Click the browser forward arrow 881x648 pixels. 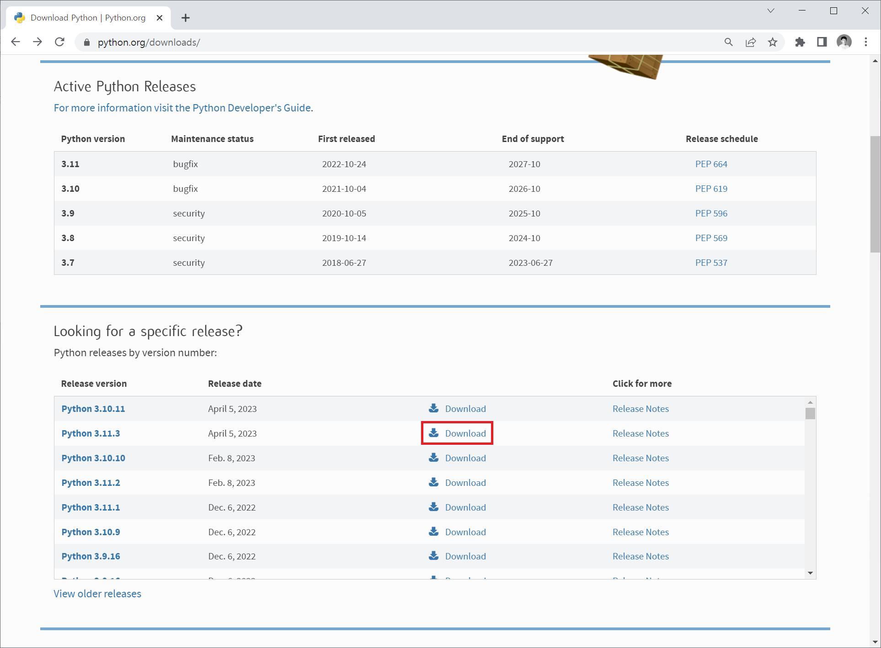tap(37, 42)
